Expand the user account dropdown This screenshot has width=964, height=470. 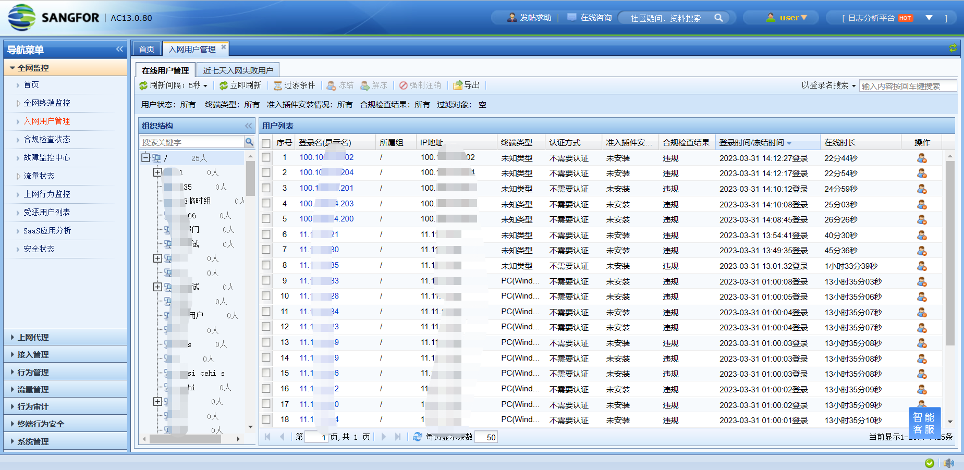pyautogui.click(x=792, y=18)
